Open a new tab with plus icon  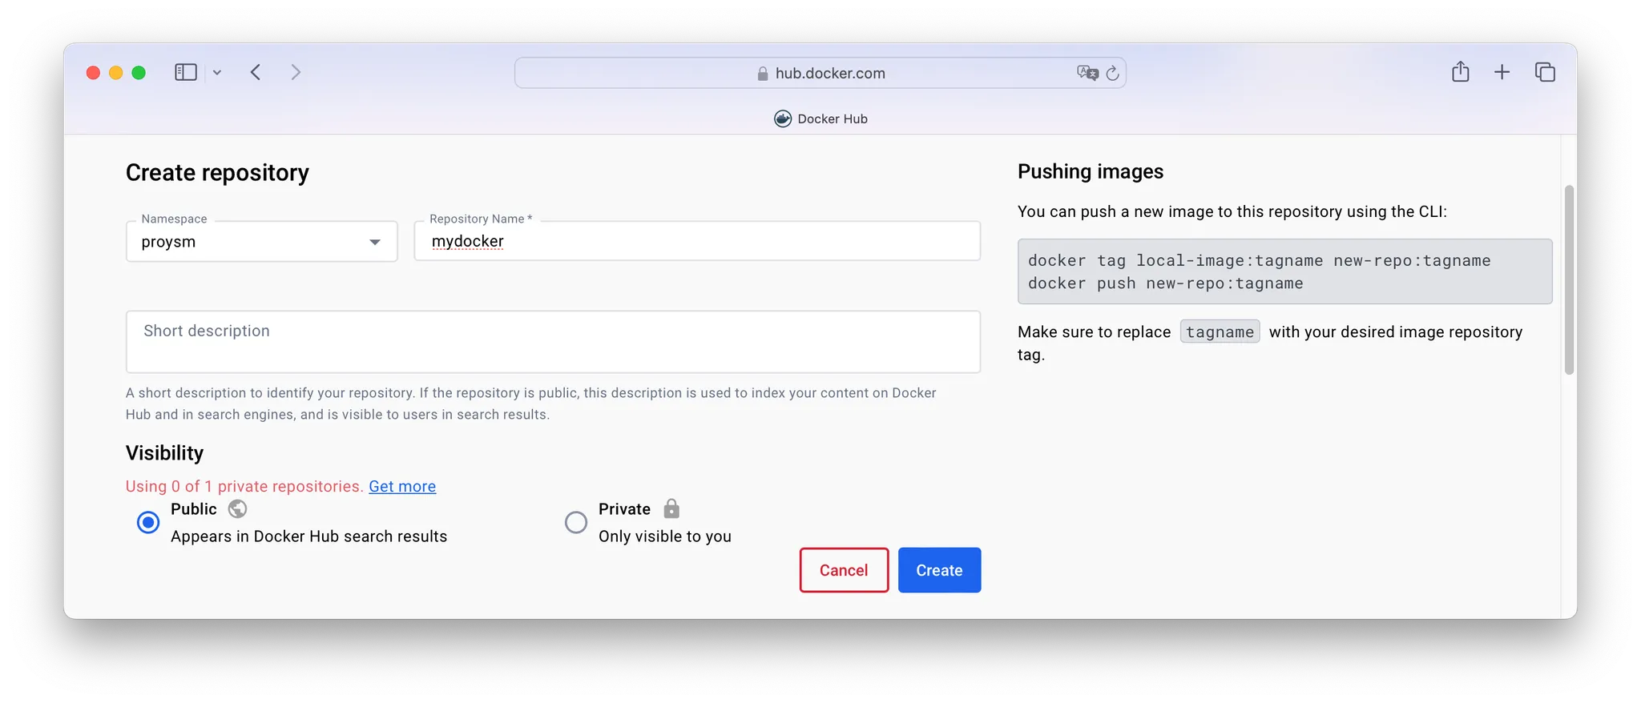coord(1502,72)
